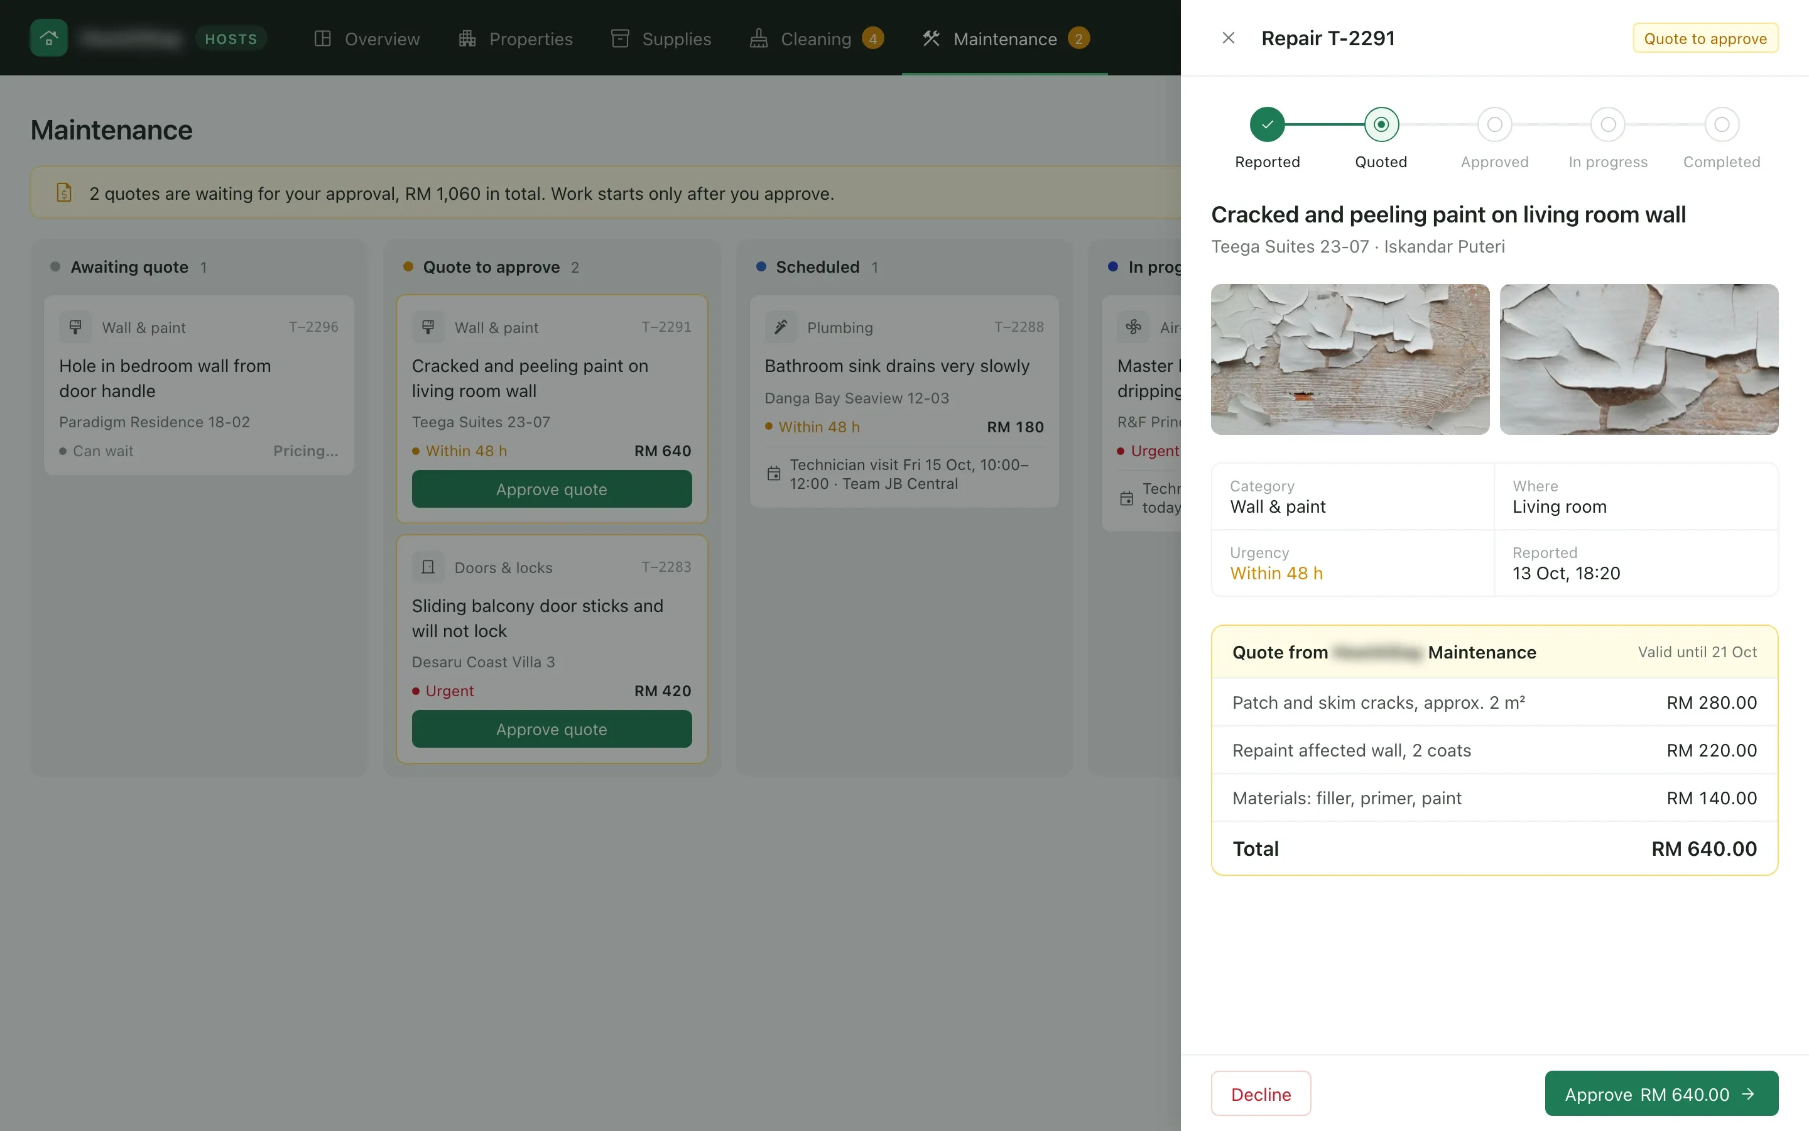Click calendar icon beside technician visit

coord(774,474)
